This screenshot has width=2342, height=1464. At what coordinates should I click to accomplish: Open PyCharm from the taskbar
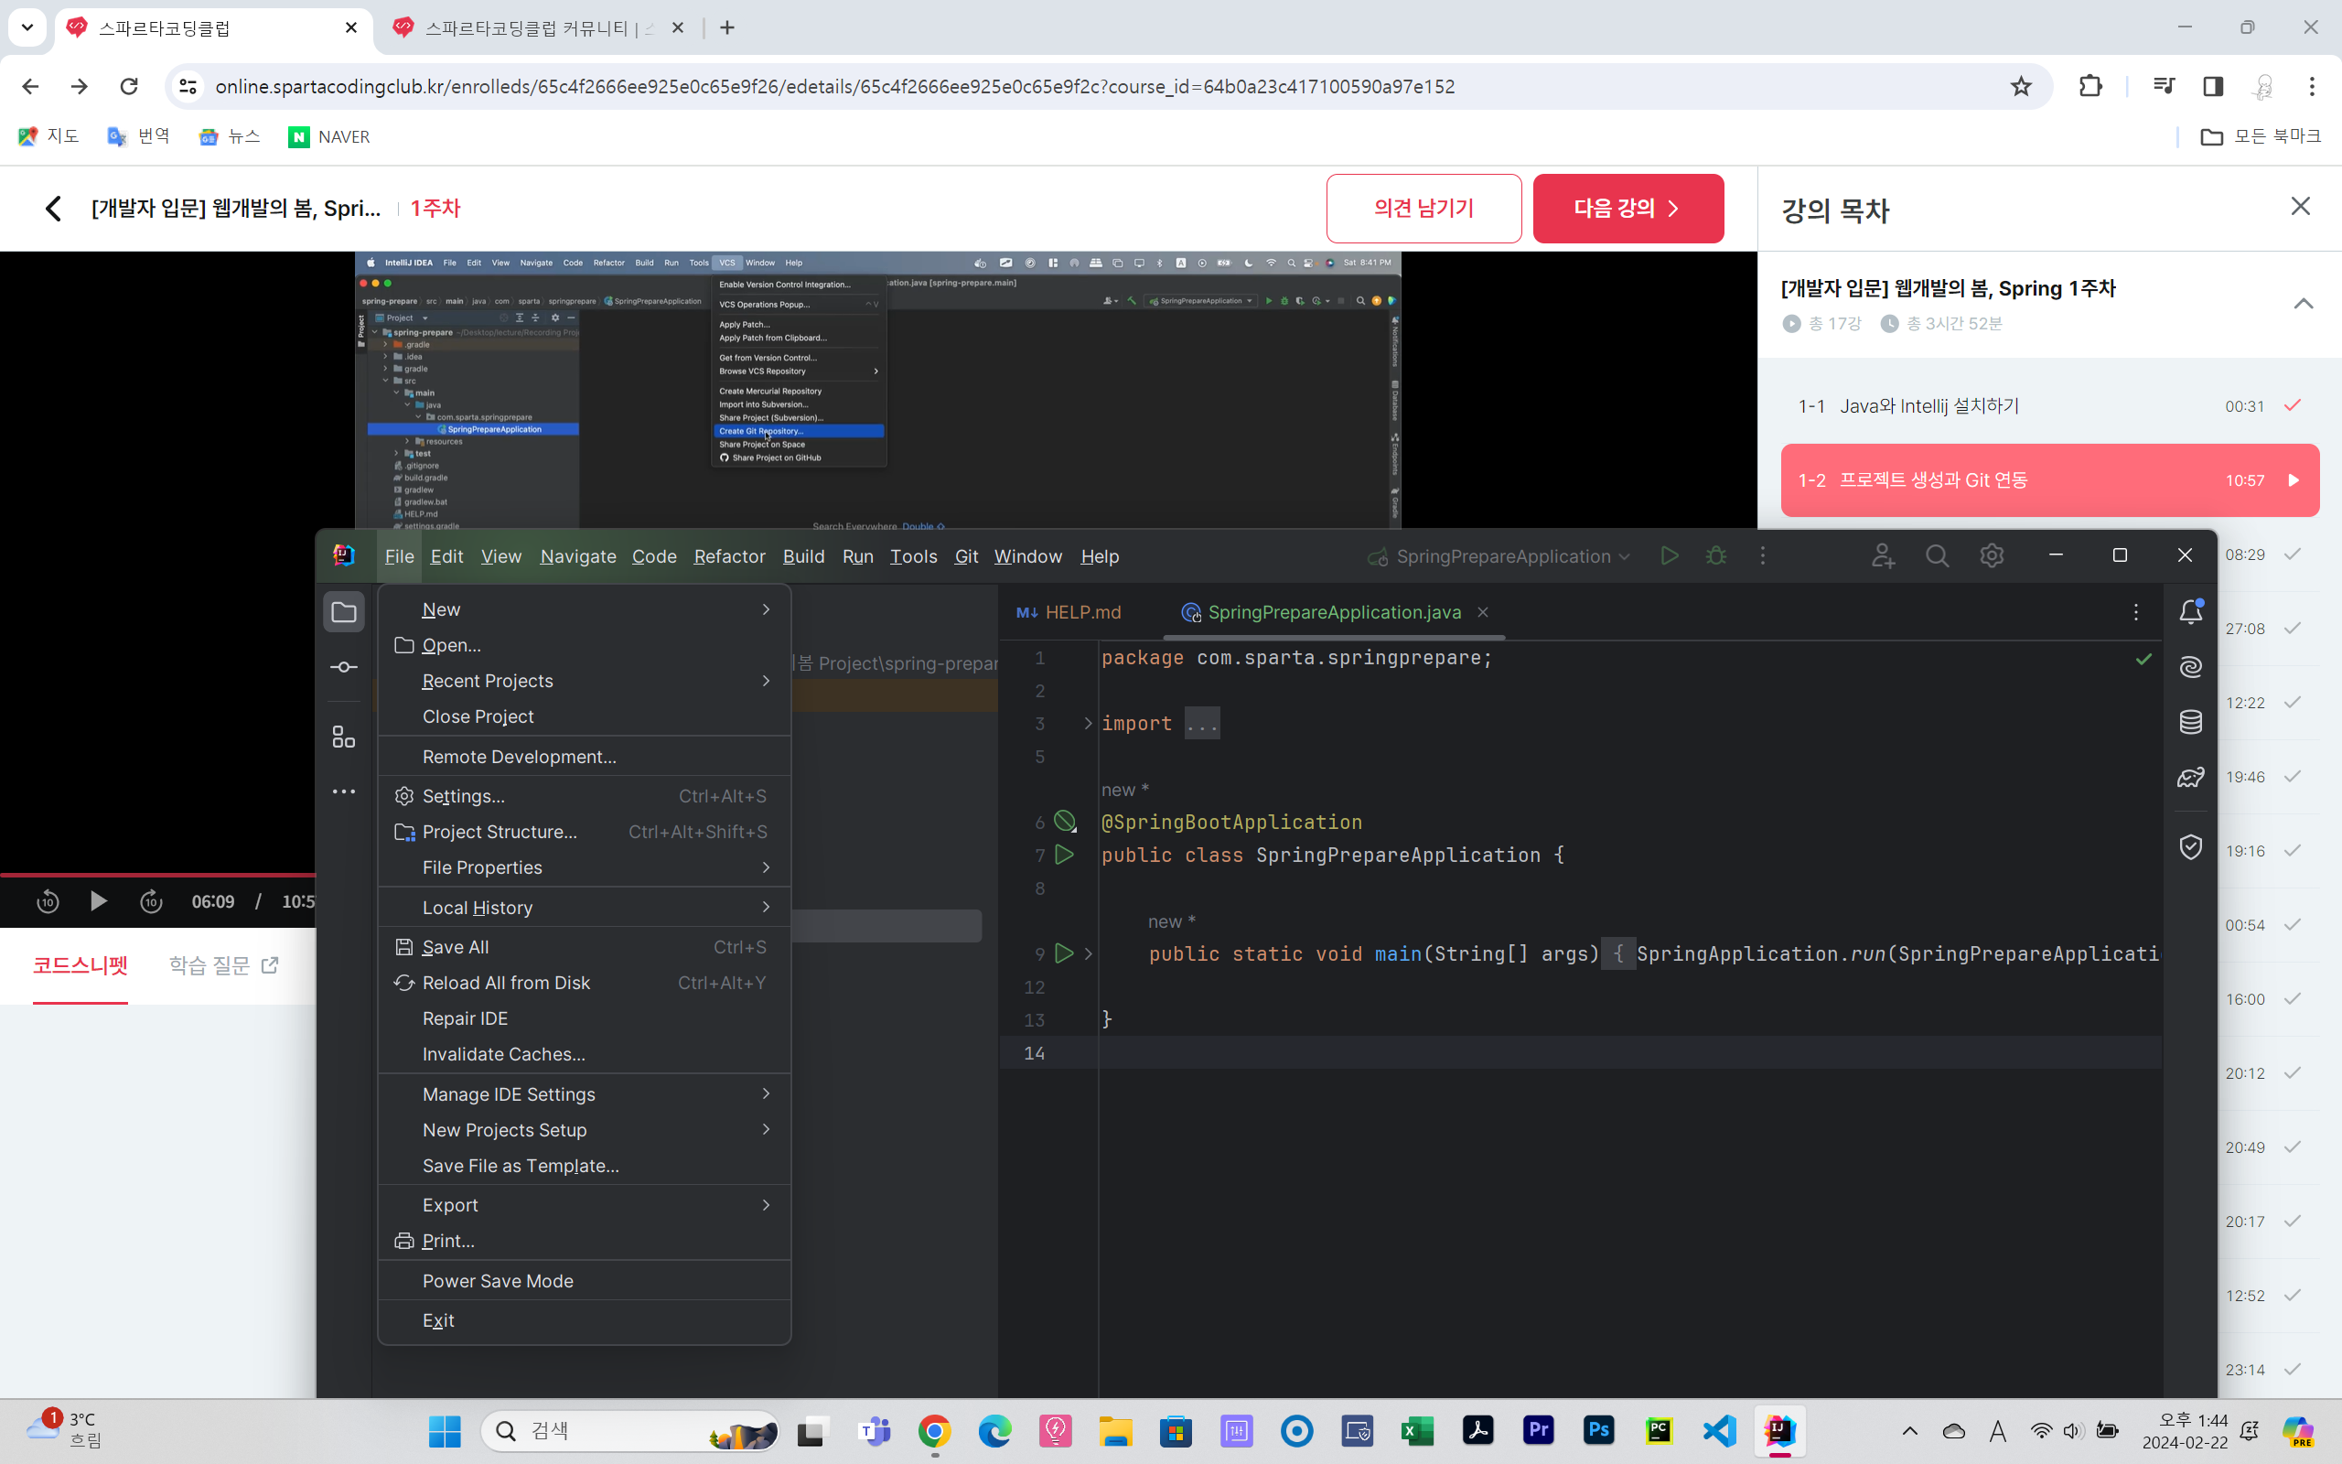click(x=1659, y=1431)
